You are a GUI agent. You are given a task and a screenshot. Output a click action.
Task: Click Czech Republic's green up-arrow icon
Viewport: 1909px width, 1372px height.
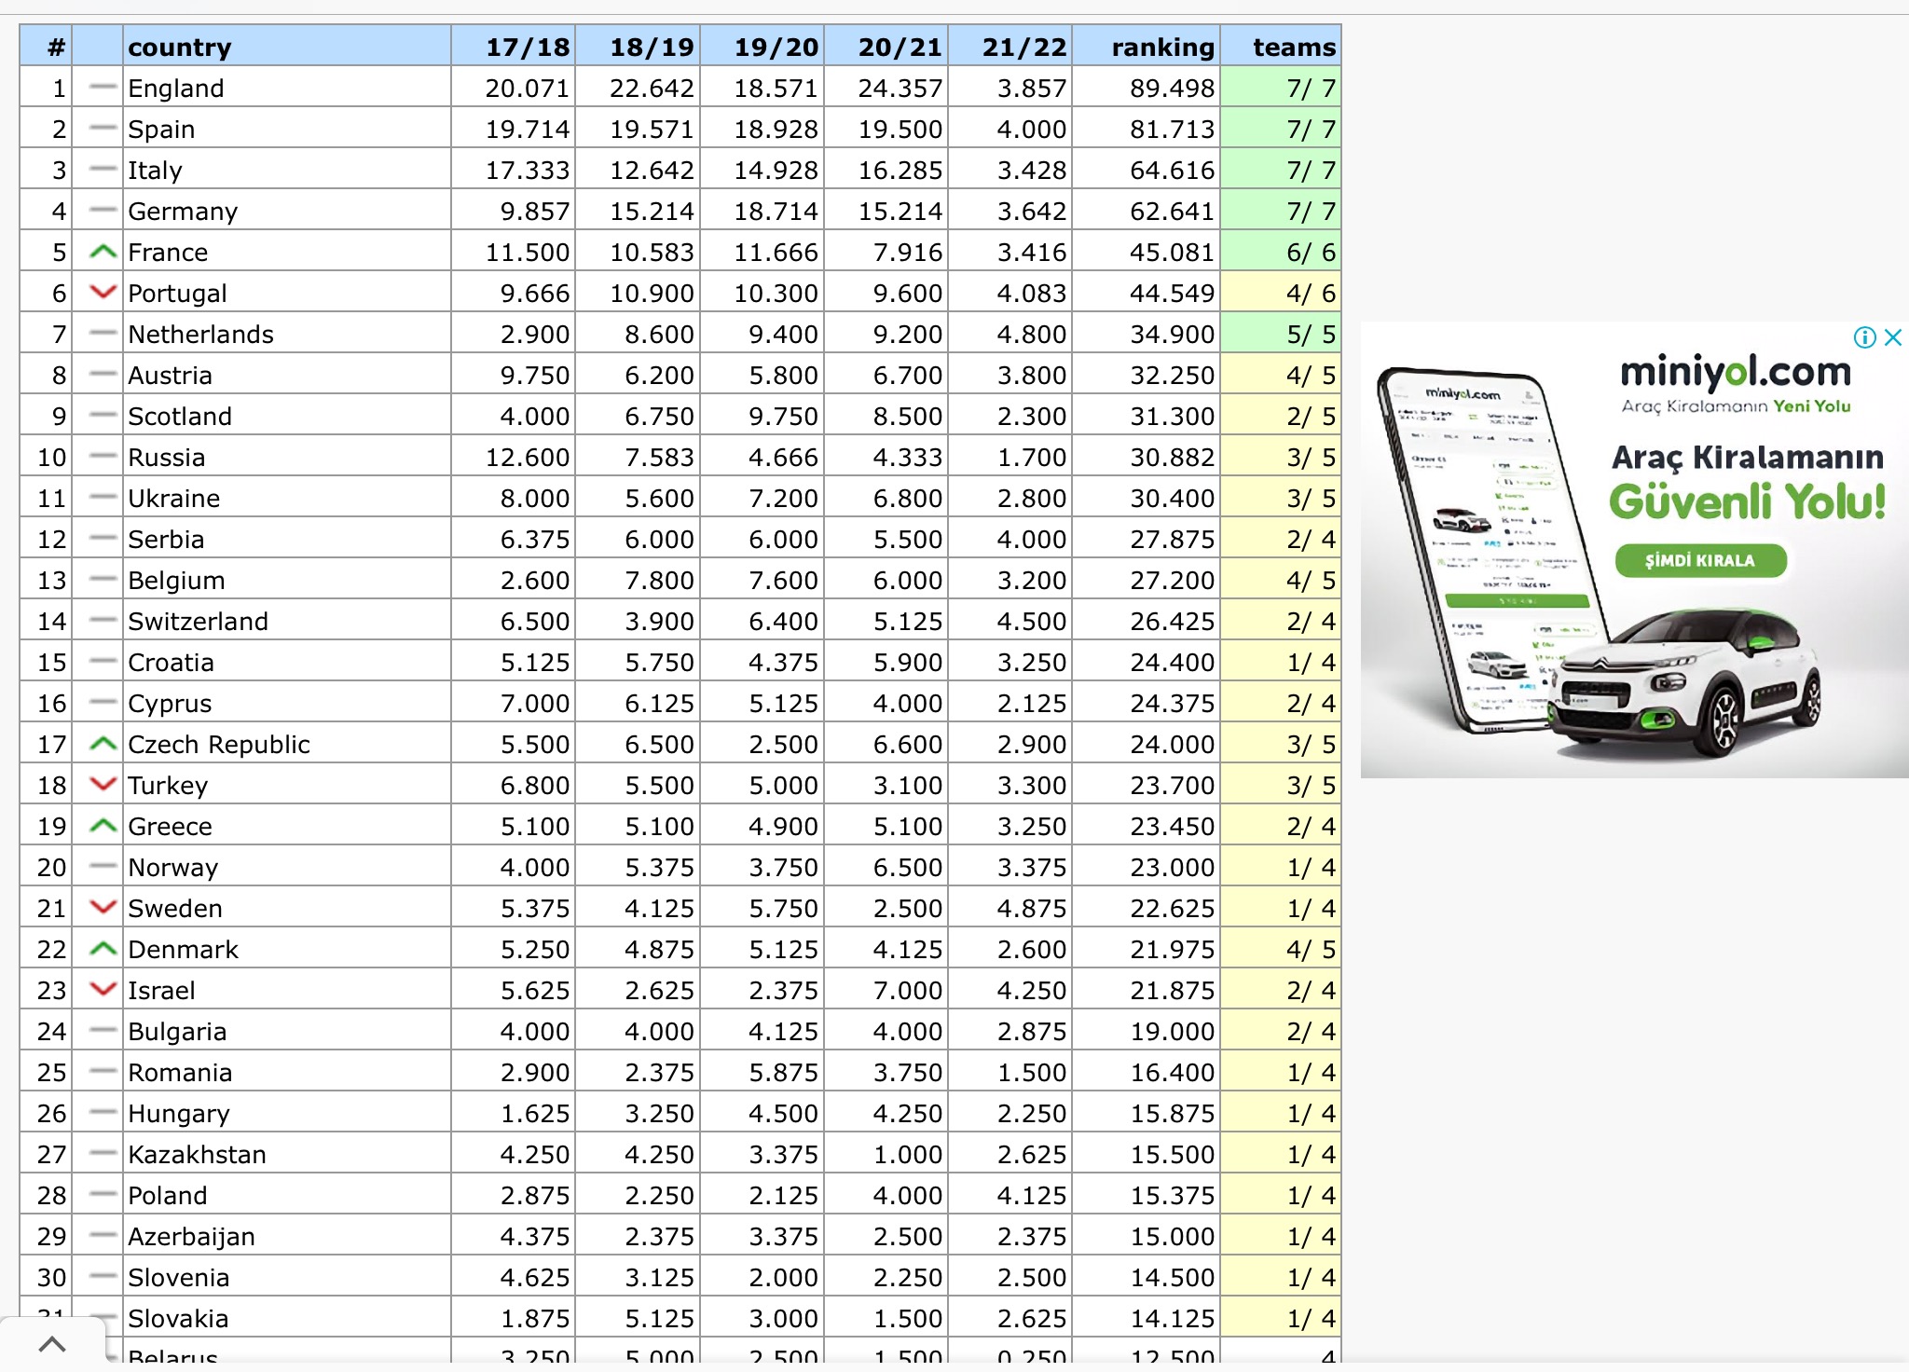click(103, 744)
